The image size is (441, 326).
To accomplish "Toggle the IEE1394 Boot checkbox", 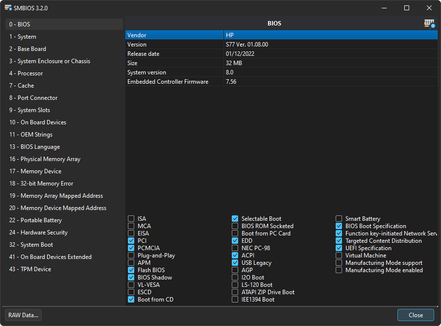I will point(235,299).
